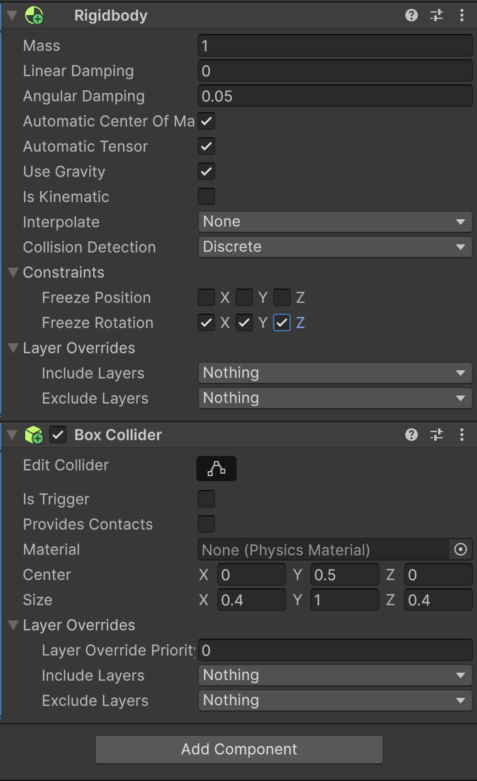Uncheck Freeze Rotation Y constraint
The width and height of the screenshot is (477, 781).
pyautogui.click(x=244, y=323)
